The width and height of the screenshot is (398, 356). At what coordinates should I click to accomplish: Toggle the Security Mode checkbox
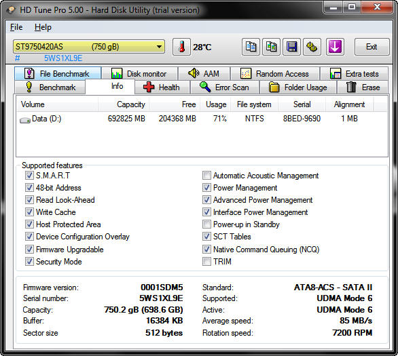tap(29, 261)
